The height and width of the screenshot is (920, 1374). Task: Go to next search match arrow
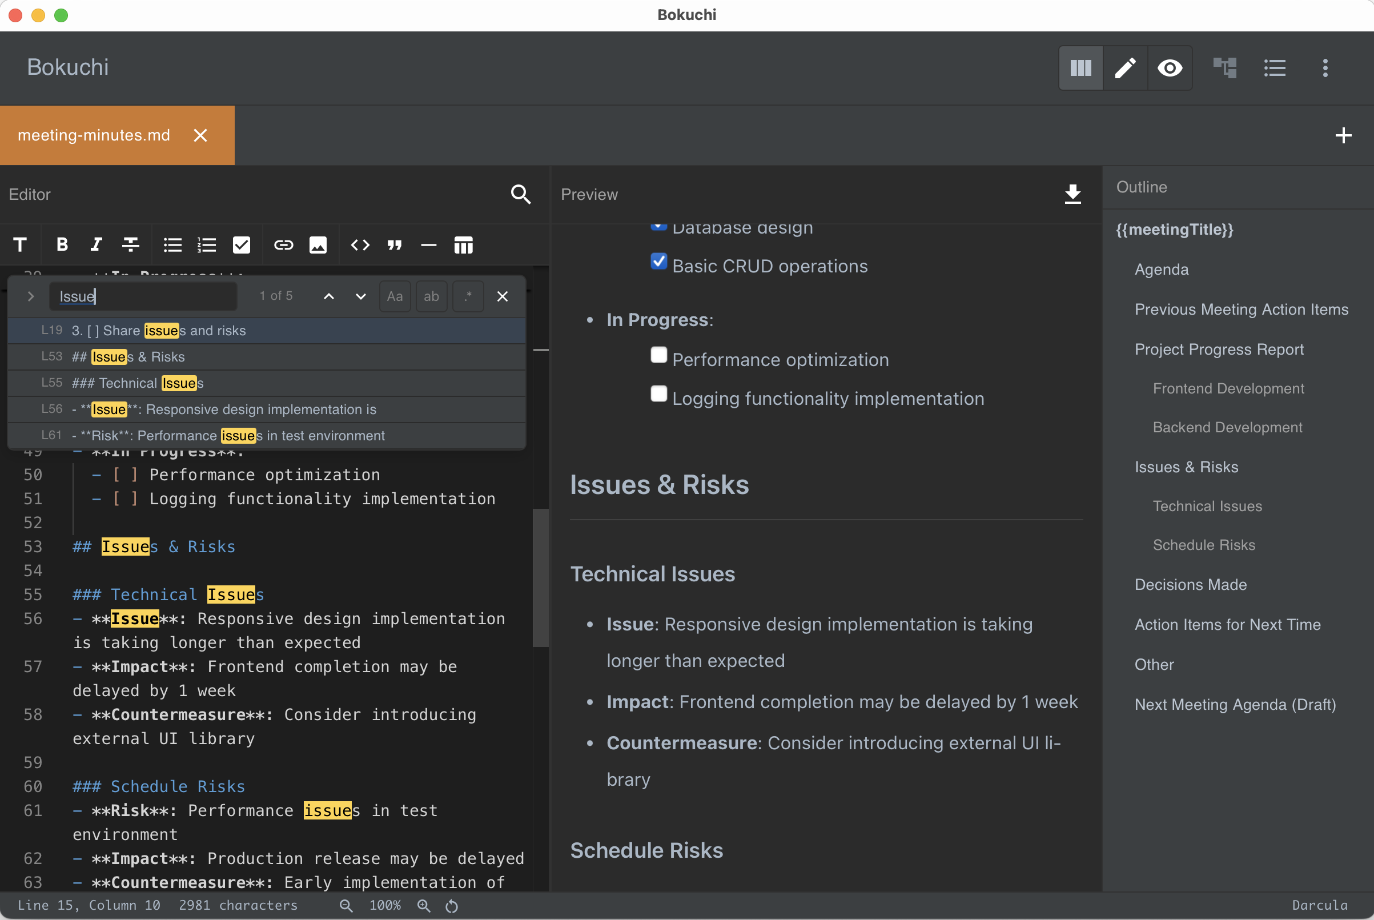click(360, 296)
